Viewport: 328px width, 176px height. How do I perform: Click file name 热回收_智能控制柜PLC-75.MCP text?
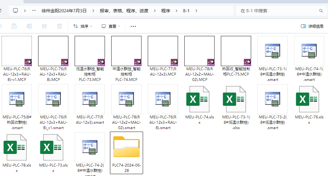coord(236,71)
